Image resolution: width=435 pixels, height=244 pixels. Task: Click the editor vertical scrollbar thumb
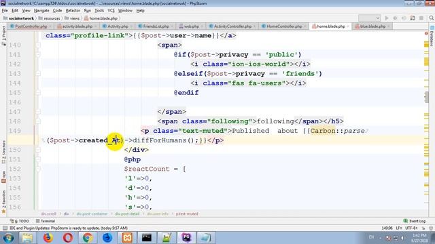[x=427, y=97]
